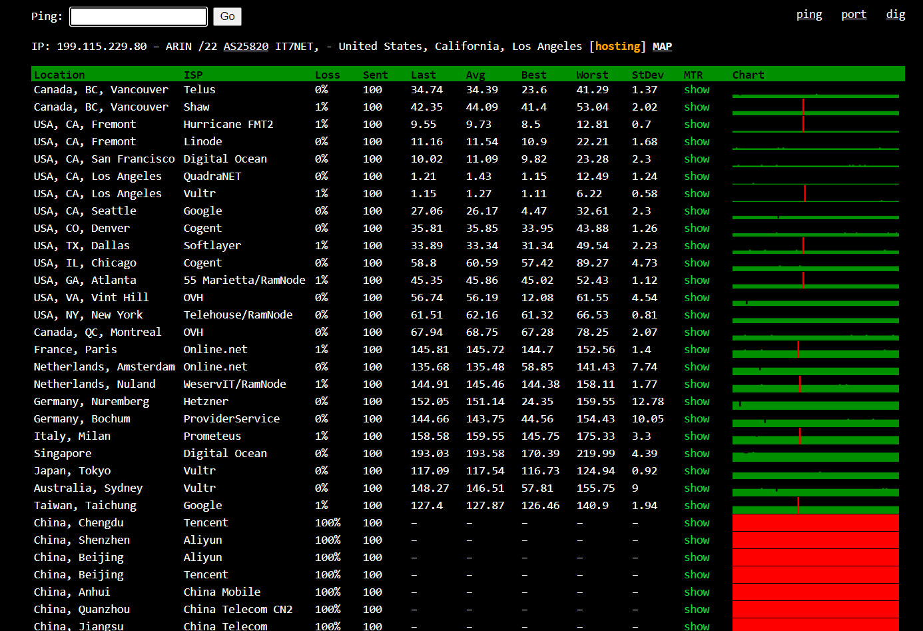923x631 pixels.
Task: Click the IP address 199.115.229.80
Action: 102,47
